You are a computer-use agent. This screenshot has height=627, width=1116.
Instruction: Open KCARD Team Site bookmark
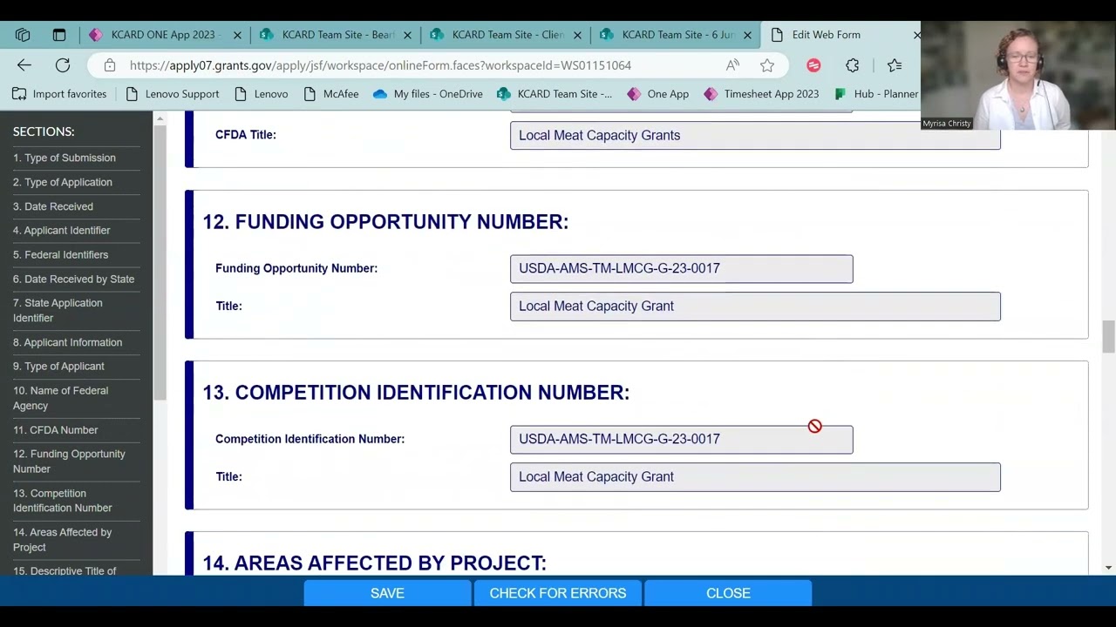coord(555,94)
